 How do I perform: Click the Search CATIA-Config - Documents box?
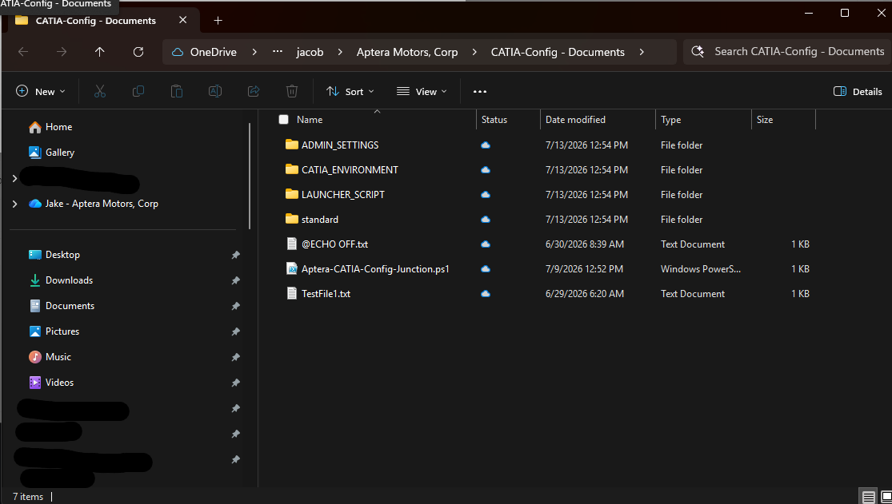pos(787,52)
